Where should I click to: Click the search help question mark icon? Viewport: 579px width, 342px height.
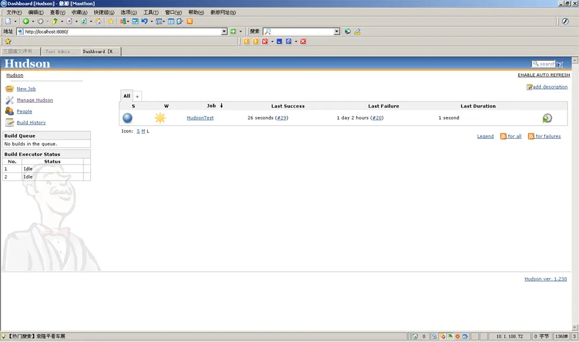tap(560, 64)
